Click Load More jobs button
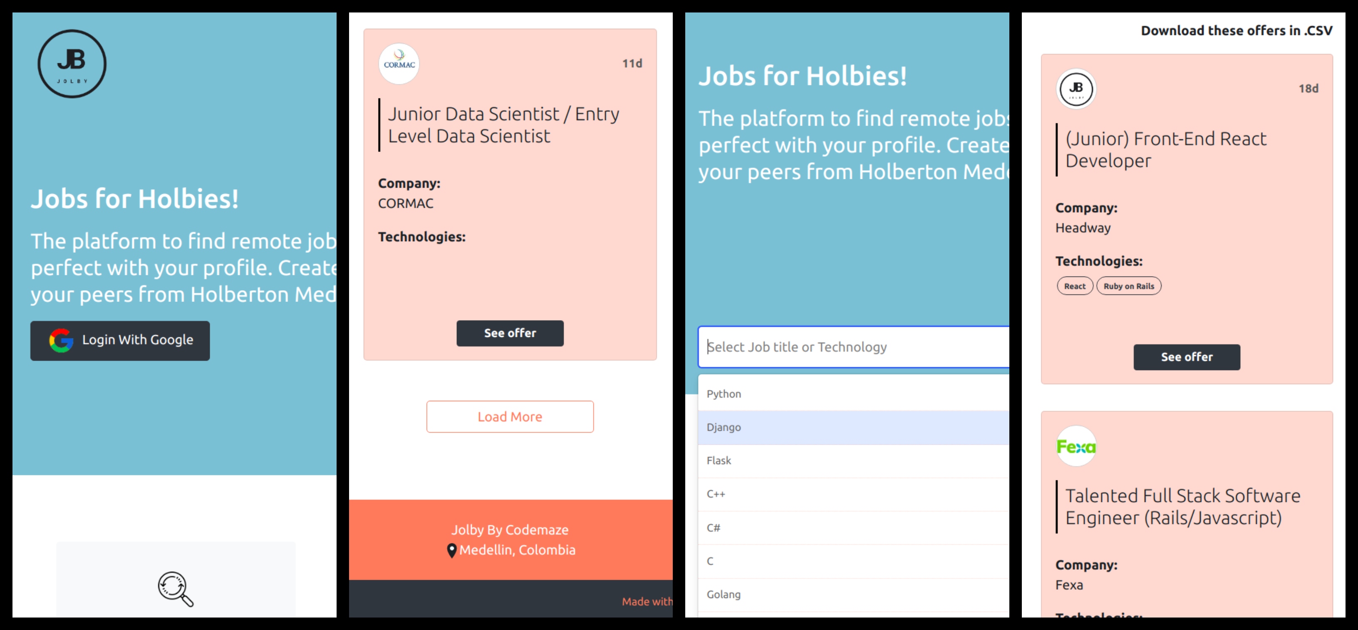 click(510, 416)
